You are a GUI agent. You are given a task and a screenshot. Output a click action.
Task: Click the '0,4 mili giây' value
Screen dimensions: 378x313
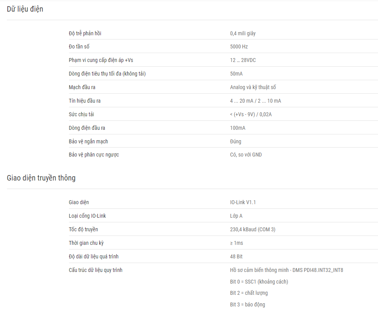(x=243, y=33)
